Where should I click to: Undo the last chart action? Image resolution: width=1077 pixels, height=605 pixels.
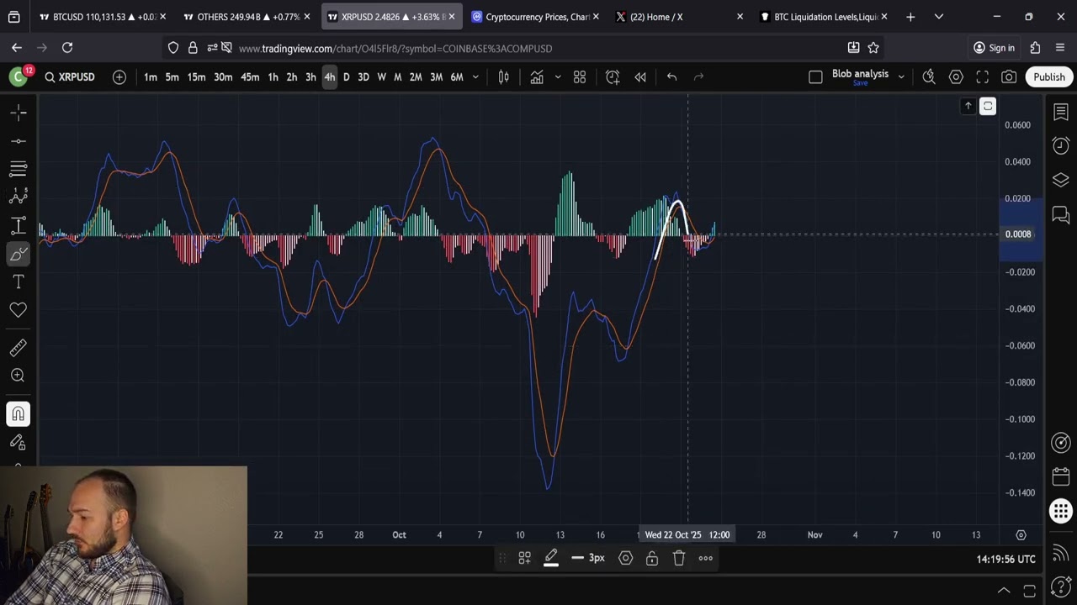tap(671, 77)
